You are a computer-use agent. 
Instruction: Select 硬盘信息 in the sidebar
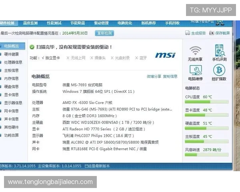[11, 87]
